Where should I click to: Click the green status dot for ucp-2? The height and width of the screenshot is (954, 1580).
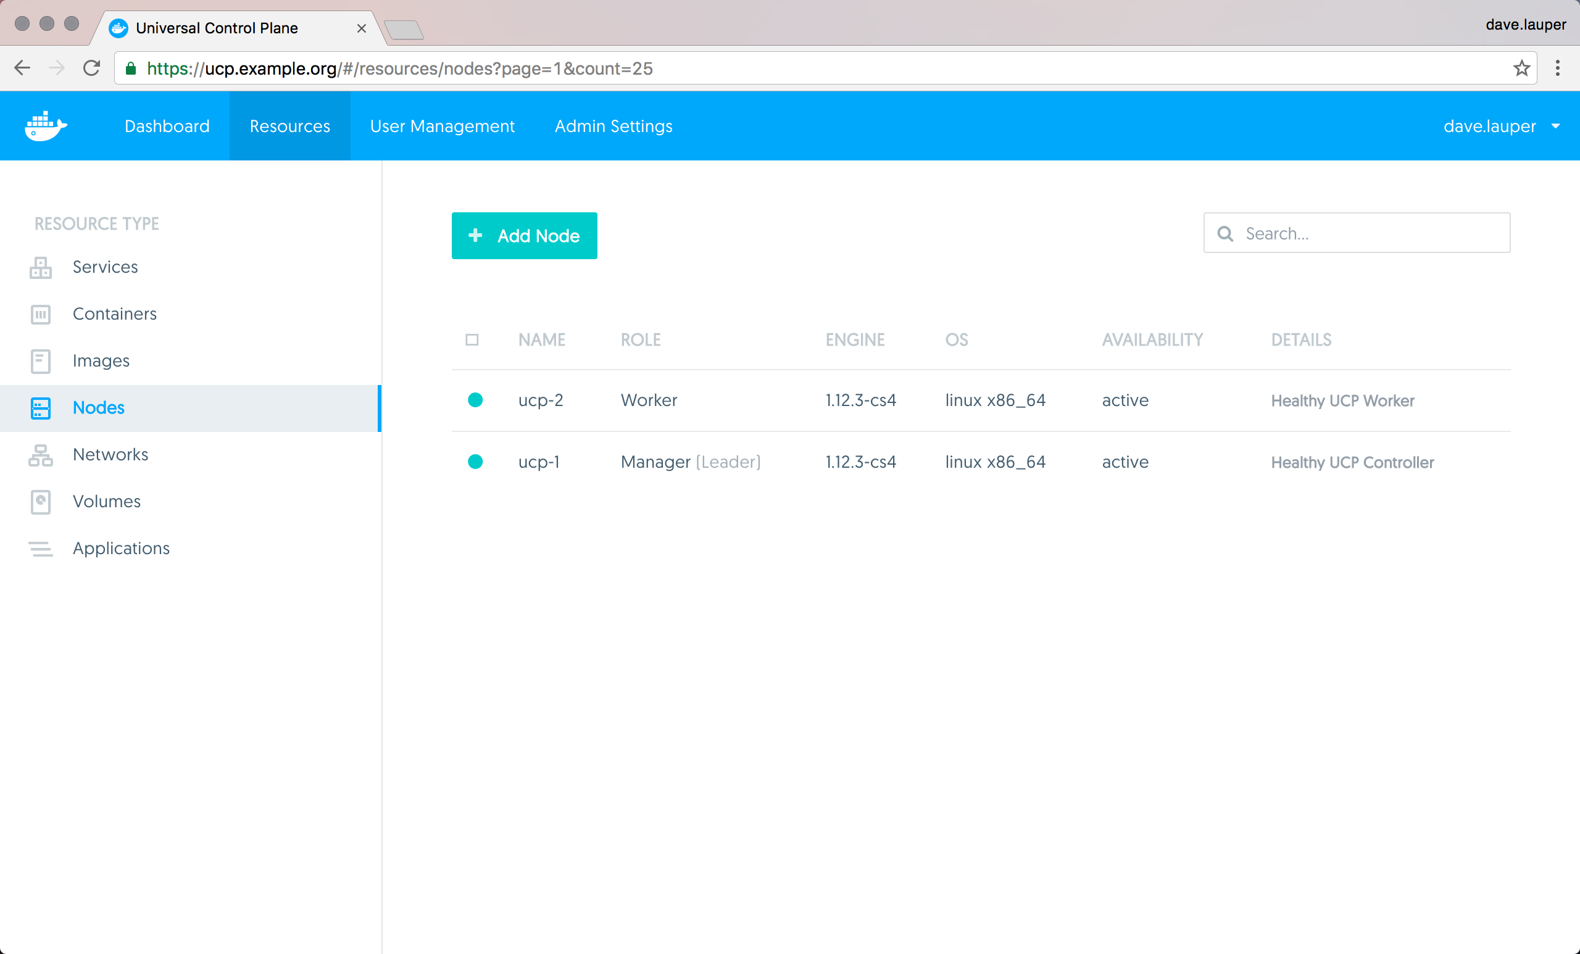pos(476,399)
